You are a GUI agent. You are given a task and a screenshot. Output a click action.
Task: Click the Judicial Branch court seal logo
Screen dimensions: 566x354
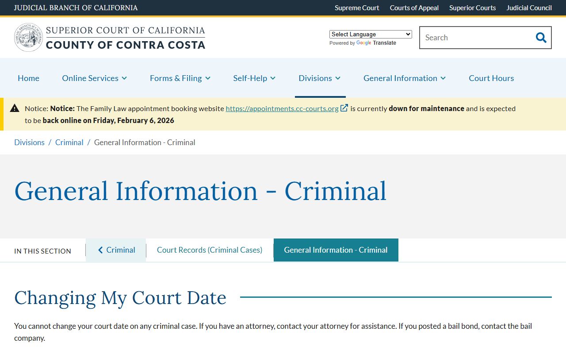(x=28, y=38)
